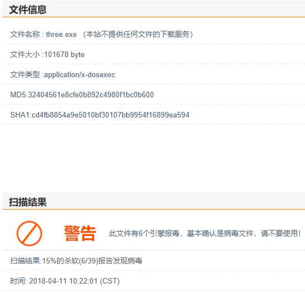Click the file size 101678 byte
305x292 pixels.
click(x=64, y=54)
